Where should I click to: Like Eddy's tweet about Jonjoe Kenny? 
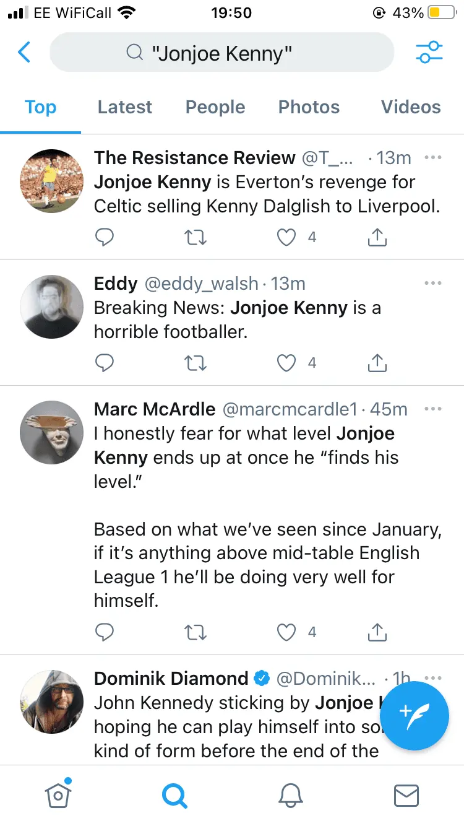pos(286,363)
